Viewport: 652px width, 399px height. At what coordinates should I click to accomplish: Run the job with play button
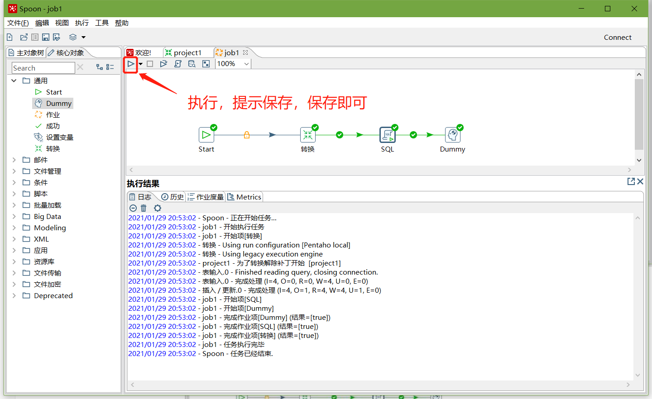130,64
